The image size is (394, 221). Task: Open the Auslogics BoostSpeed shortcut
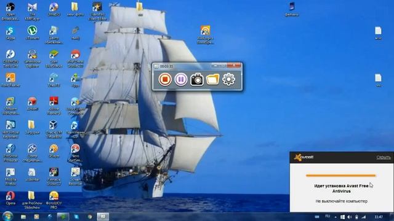(205, 35)
